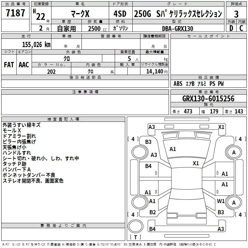Click the "事務局よりご案内" section header
This screenshot has width=248, height=248.
(63, 226)
